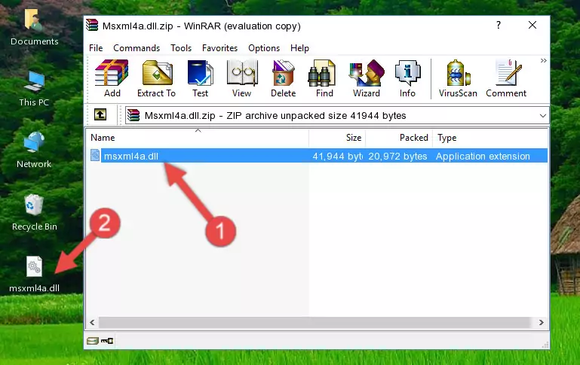Open the Commands menu
The image size is (580, 365).
click(137, 48)
